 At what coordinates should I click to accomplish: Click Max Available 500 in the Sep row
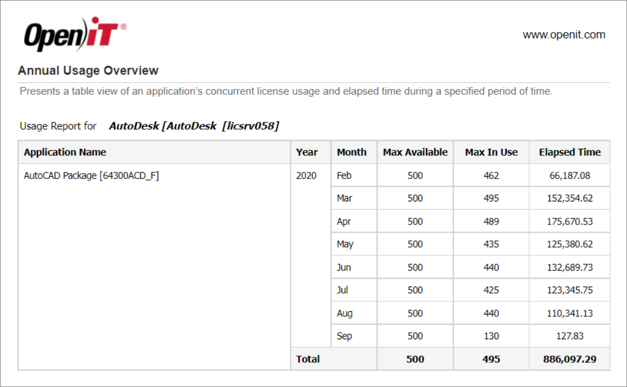click(415, 336)
